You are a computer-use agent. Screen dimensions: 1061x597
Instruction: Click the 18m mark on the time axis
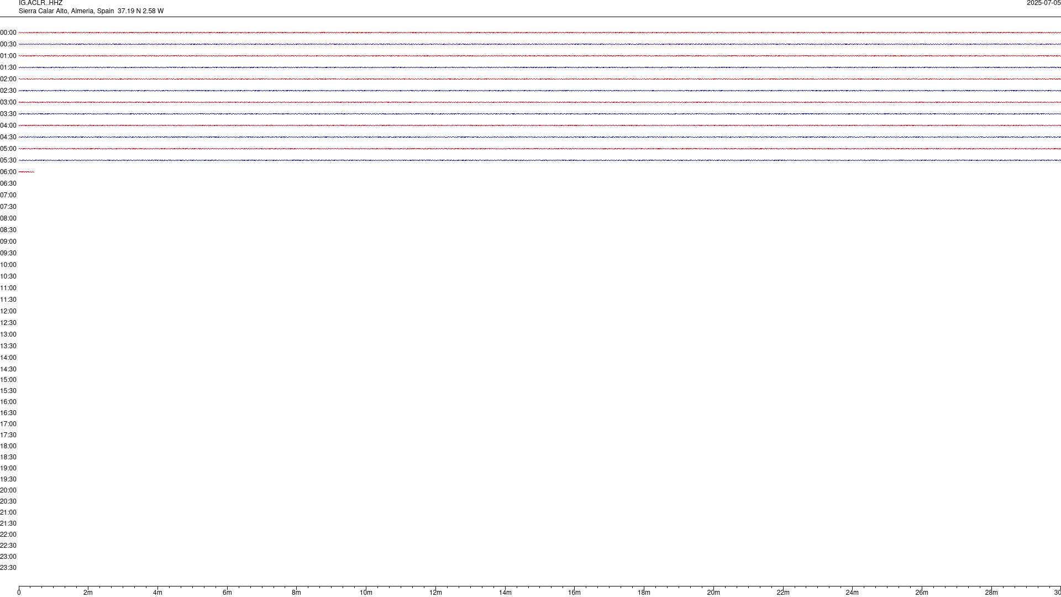644,593
